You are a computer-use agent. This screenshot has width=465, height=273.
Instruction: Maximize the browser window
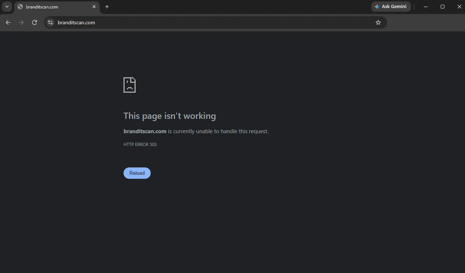point(443,7)
